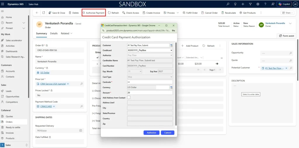
Task: Remove CRM Service USA price list
Action: [x=68, y=84]
